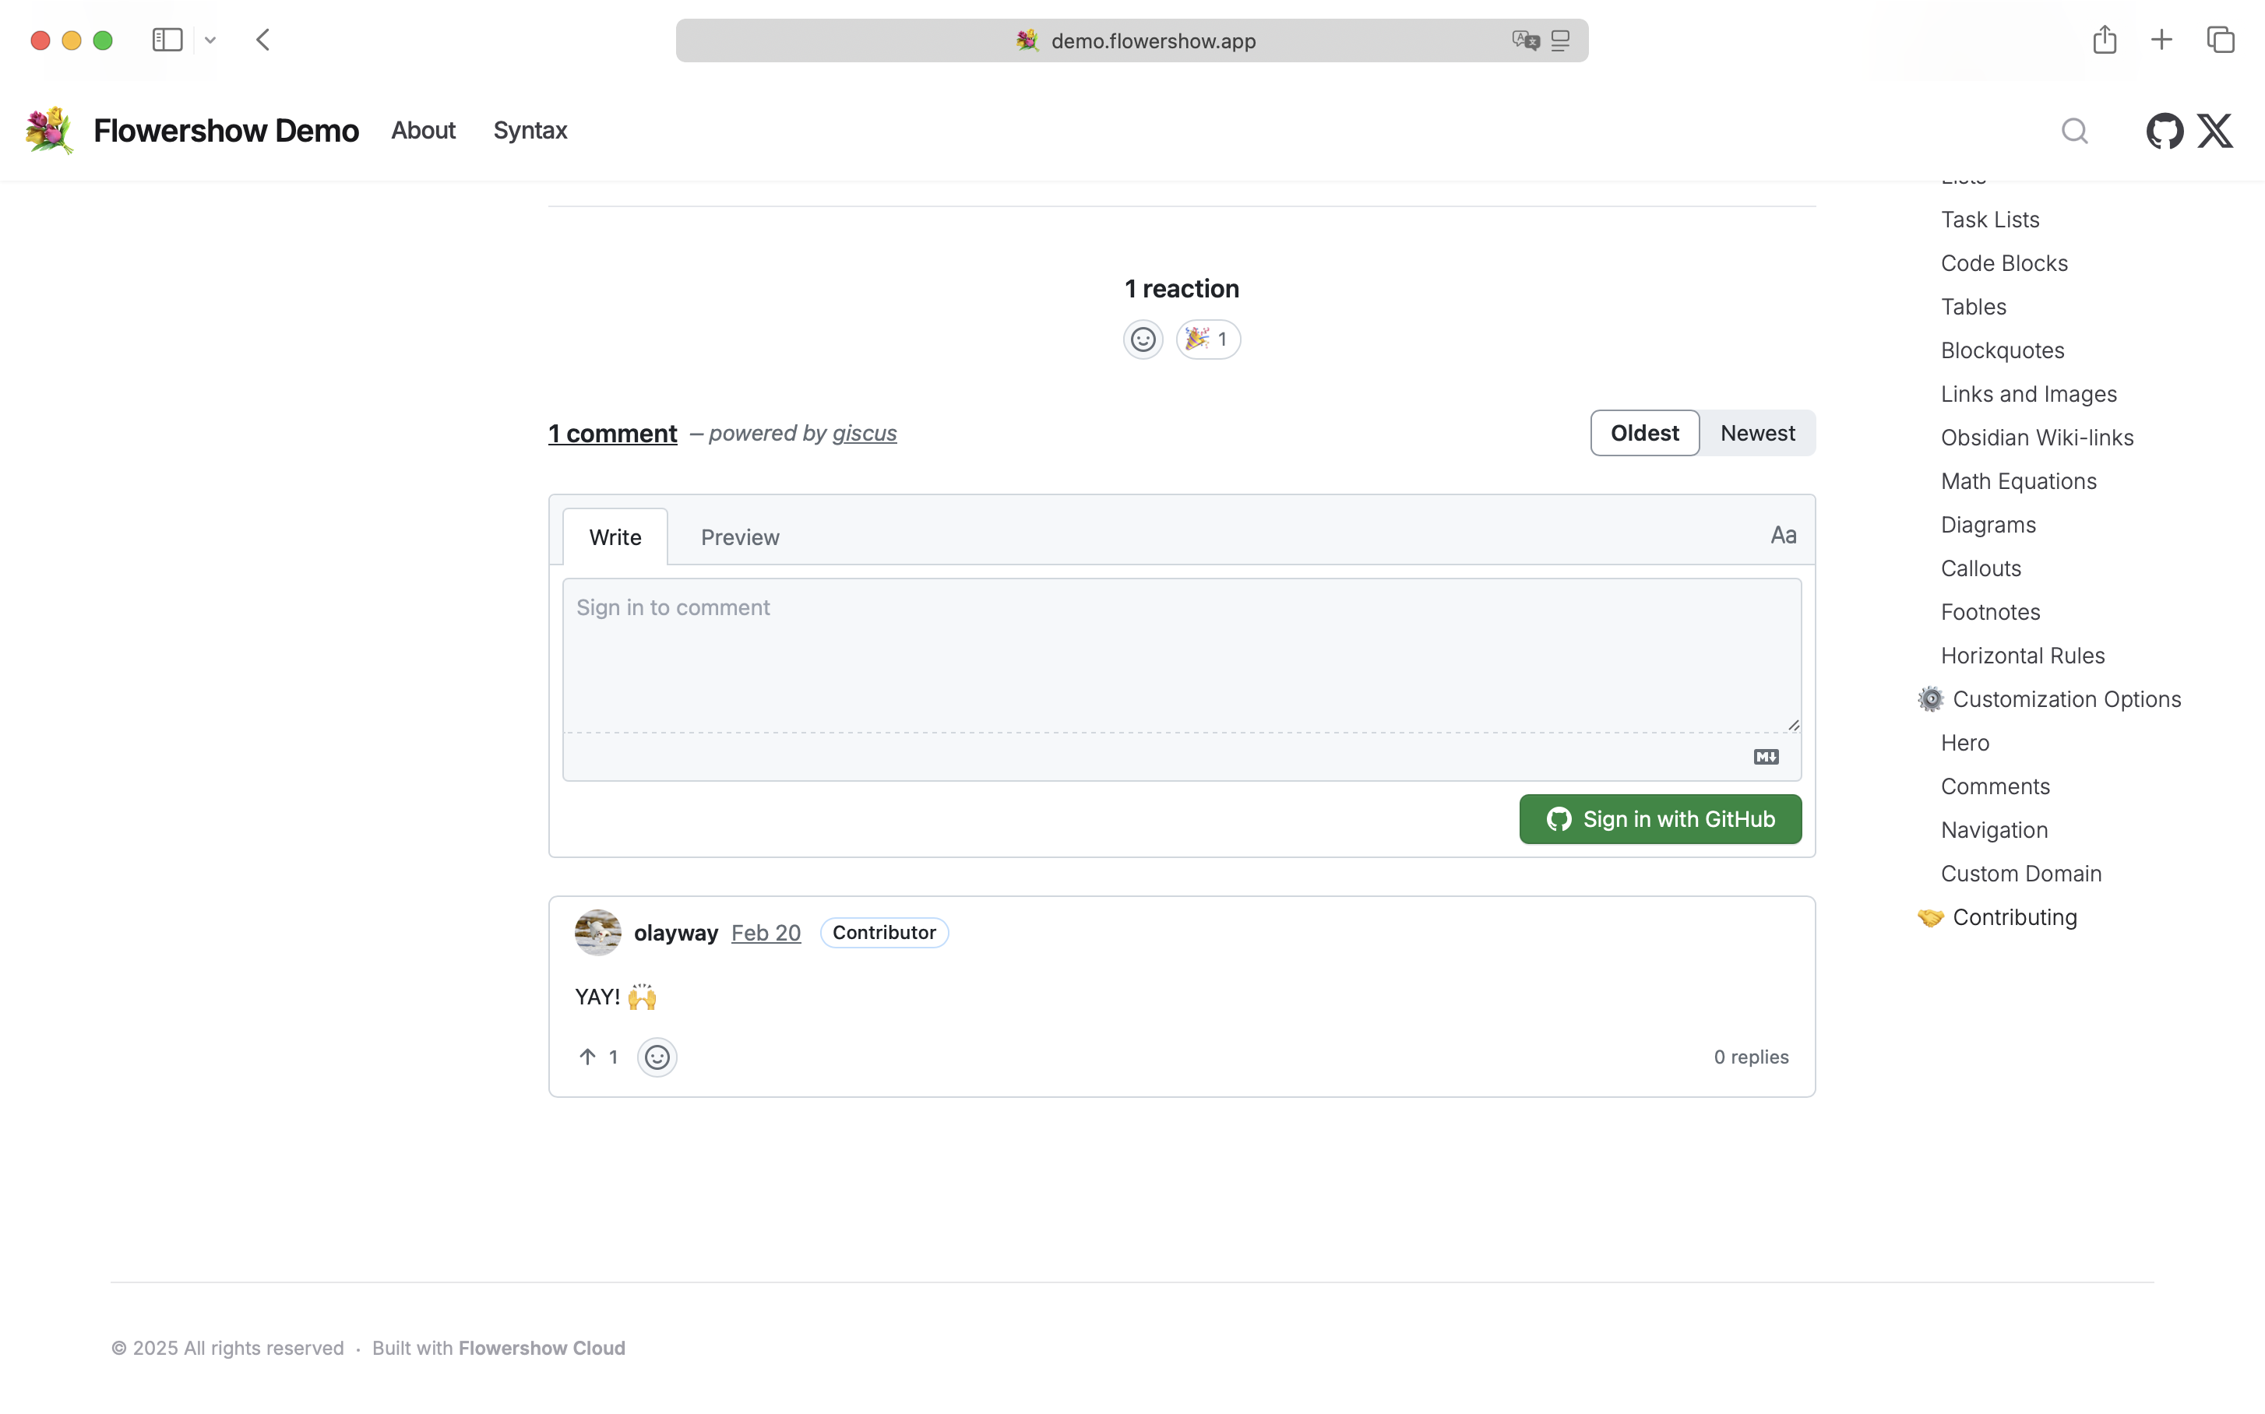
Task: Open the GitHub icon in header
Action: (x=2164, y=131)
